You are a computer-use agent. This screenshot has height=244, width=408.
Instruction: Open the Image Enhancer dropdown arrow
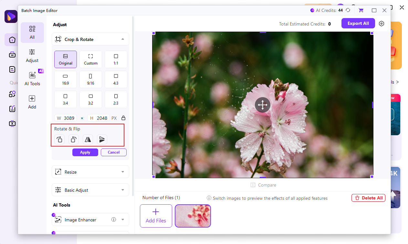123,220
